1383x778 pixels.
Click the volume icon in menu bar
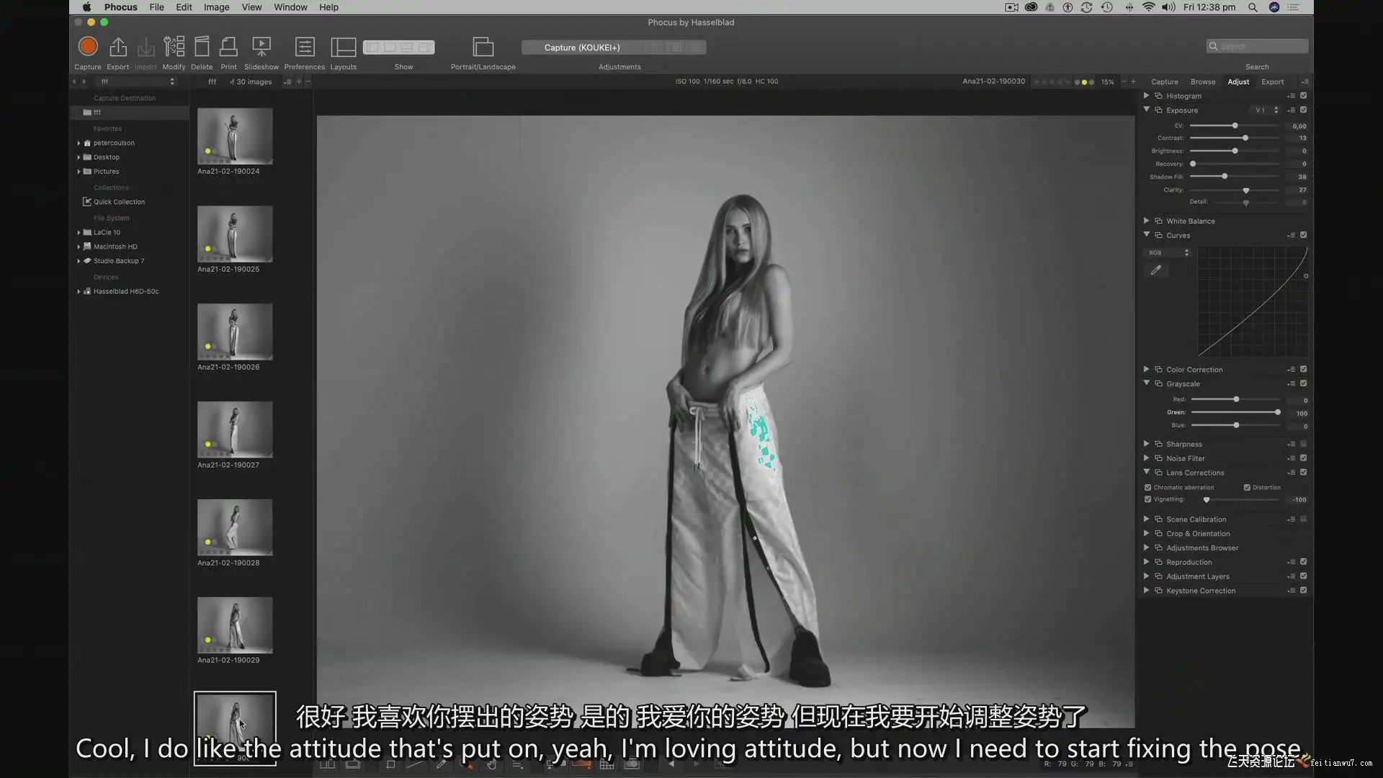click(x=1168, y=7)
